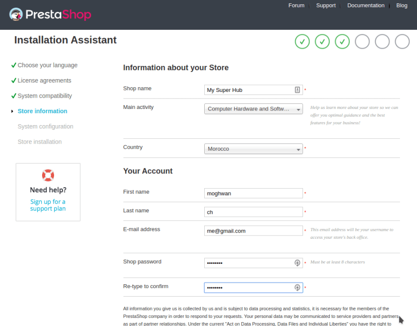Click the last empty step circle
This screenshot has height=326, width=417.
coord(402,42)
